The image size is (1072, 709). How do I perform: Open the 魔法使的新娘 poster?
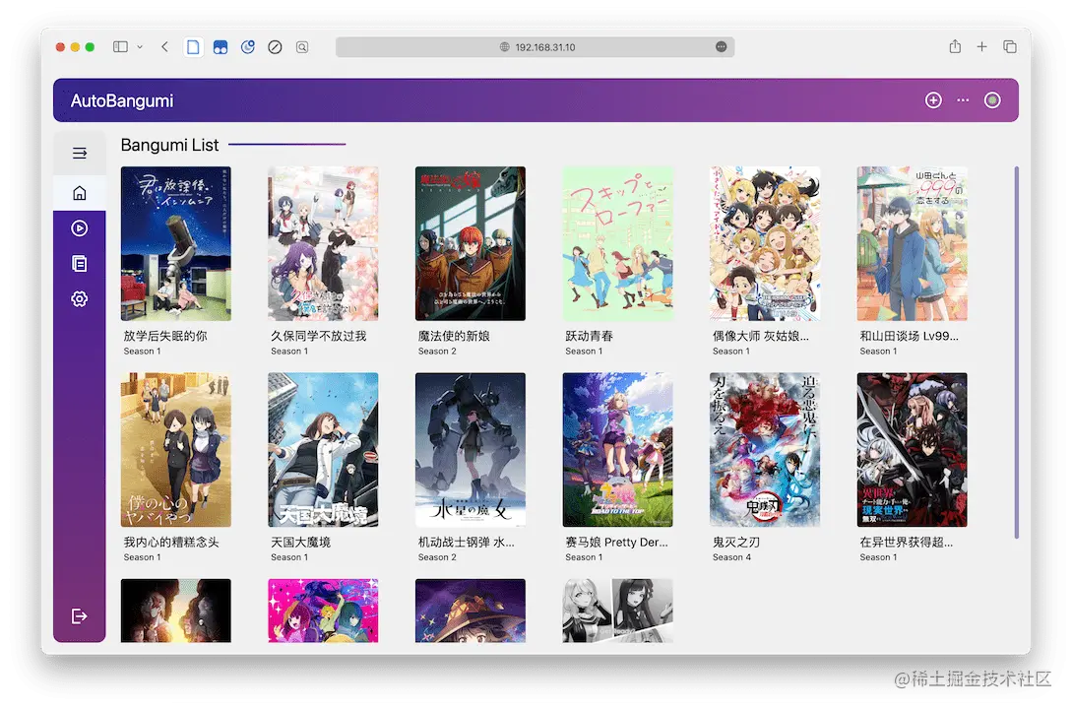471,243
